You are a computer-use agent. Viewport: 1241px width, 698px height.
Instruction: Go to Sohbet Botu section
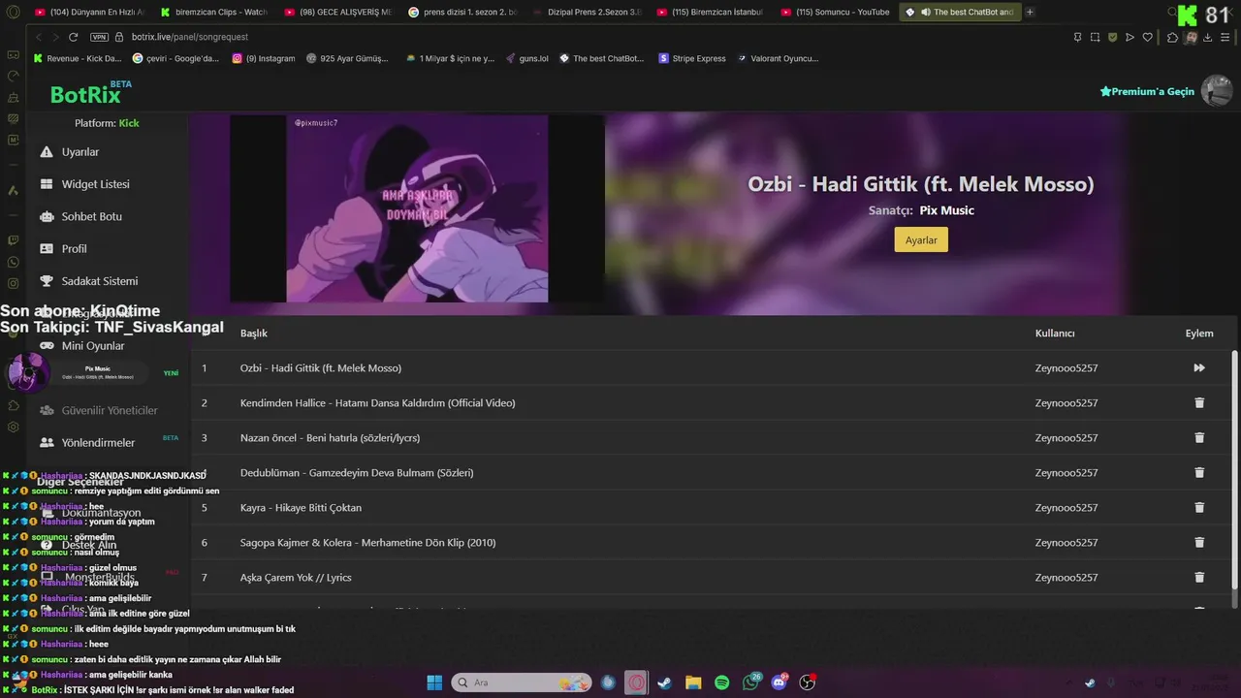tap(91, 216)
